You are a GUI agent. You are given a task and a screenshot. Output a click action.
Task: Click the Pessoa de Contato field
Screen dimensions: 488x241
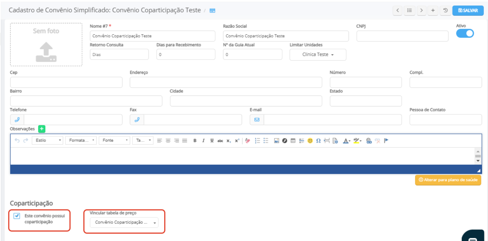tap(445, 120)
